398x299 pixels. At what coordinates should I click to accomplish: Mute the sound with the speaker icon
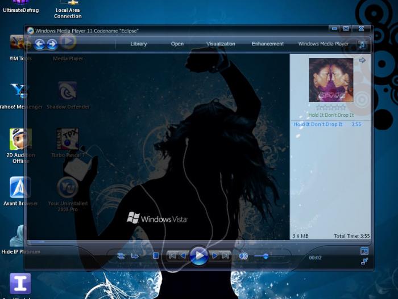pos(243,256)
